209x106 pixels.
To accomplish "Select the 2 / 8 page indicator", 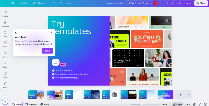I will coord(187,104).
